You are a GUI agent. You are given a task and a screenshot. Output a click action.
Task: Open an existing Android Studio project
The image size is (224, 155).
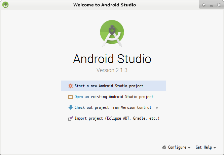point(114,97)
